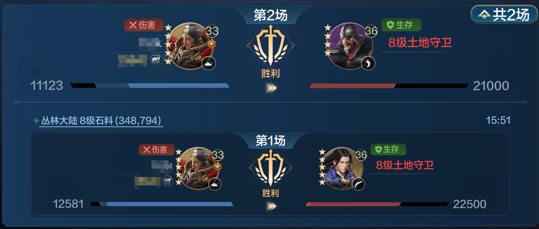Click the tank troop icon in 第1场
The height and width of the screenshot is (229, 539).
point(215,183)
